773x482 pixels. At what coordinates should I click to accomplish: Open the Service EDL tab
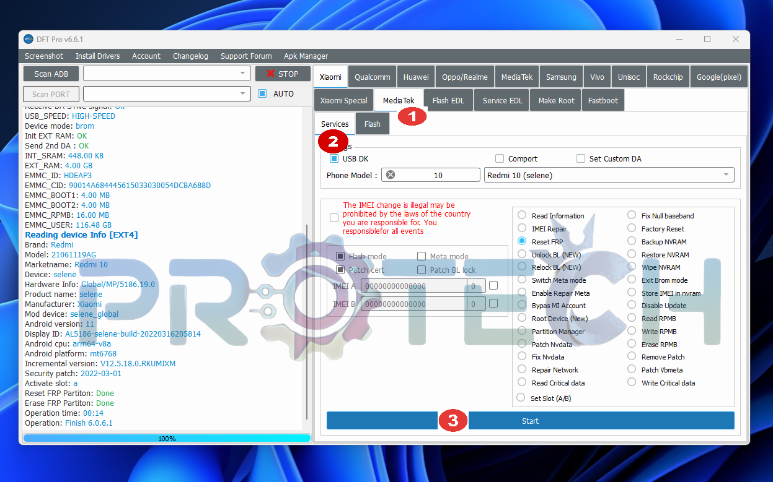502,100
